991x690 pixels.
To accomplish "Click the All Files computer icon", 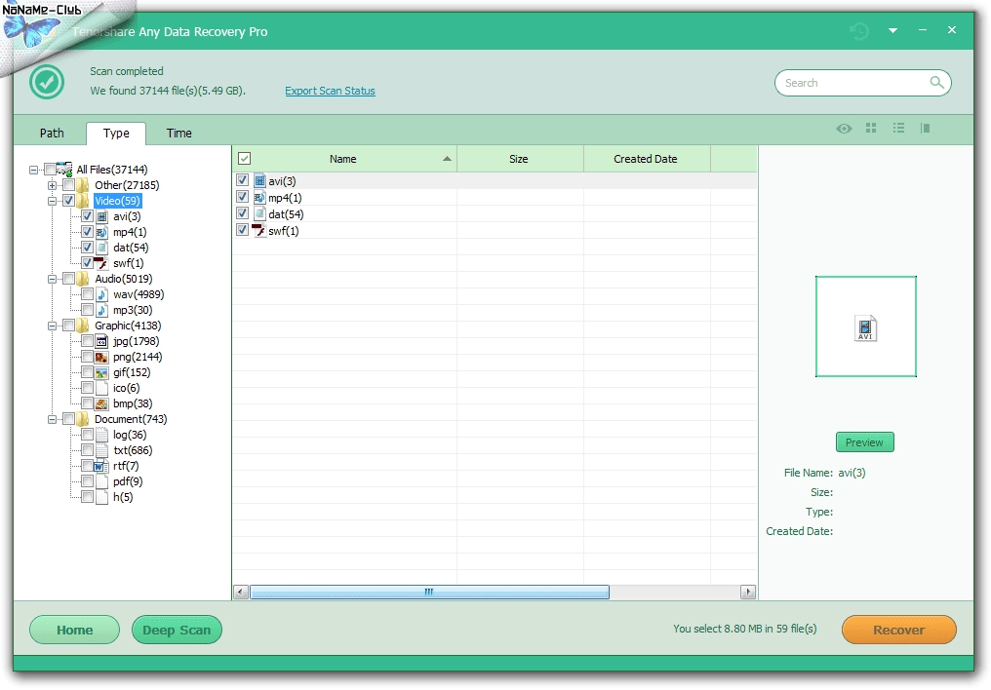I will tap(63, 170).
